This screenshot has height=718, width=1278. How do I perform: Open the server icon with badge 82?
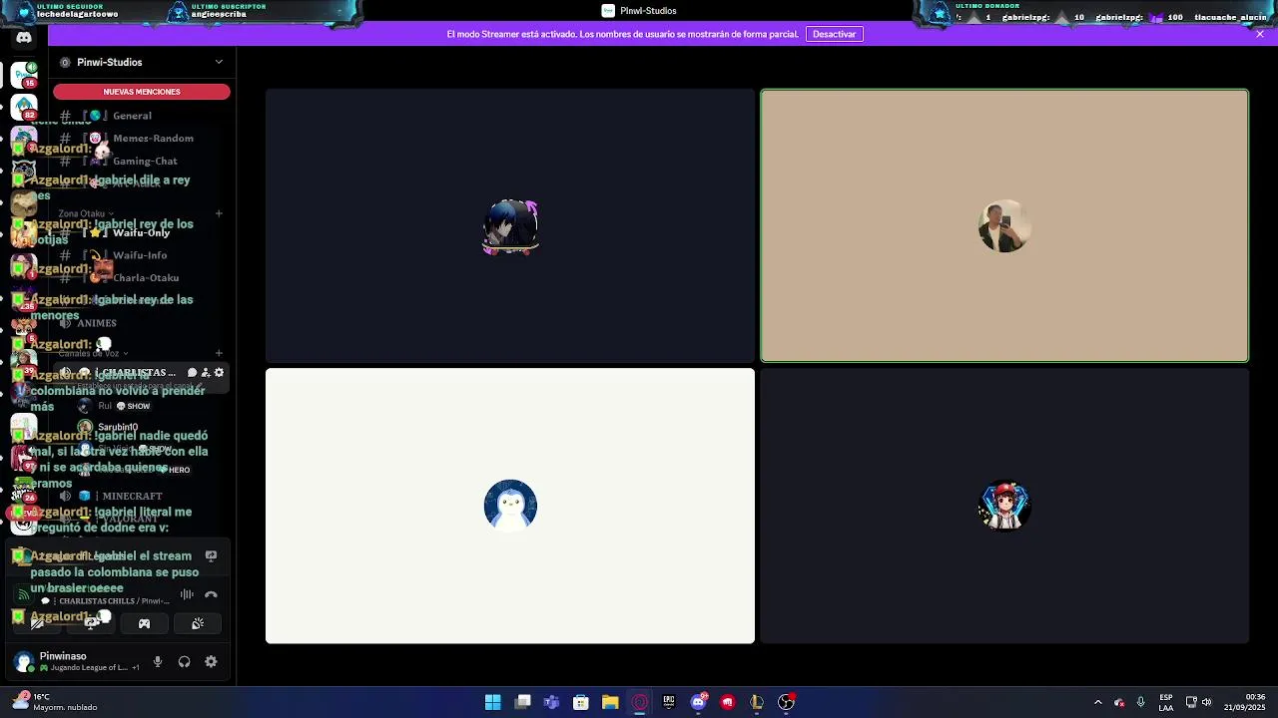click(x=24, y=107)
